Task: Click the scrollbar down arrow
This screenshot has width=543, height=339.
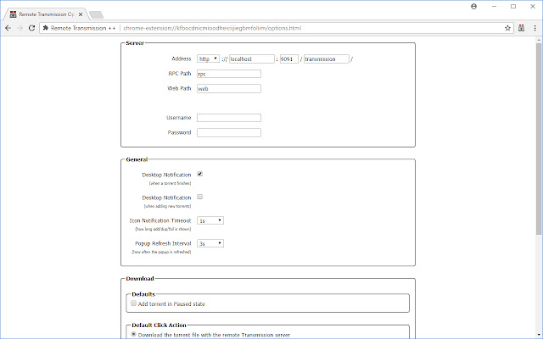Action: 539,336
